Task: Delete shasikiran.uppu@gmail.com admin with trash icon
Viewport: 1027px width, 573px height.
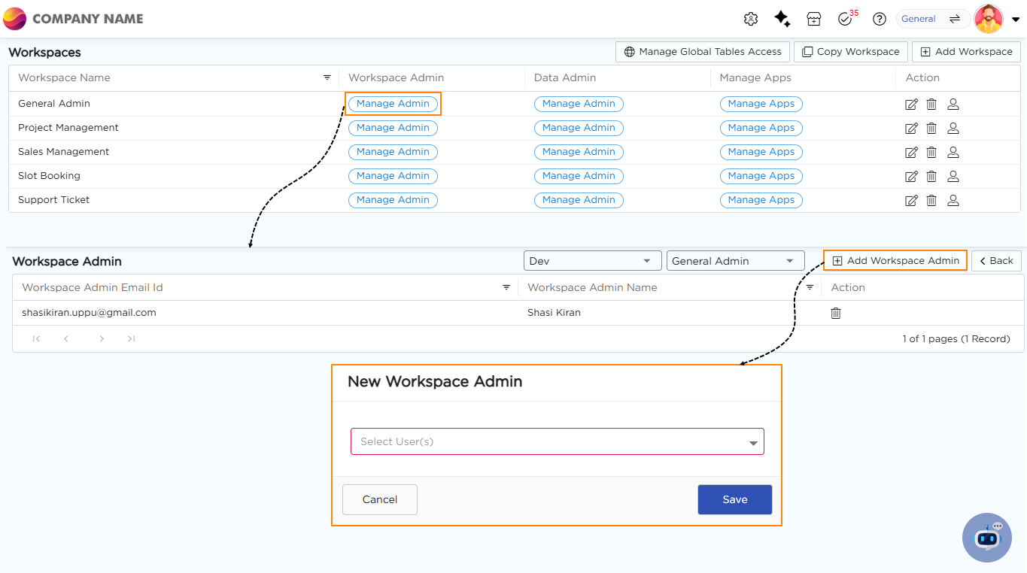Action: click(835, 313)
